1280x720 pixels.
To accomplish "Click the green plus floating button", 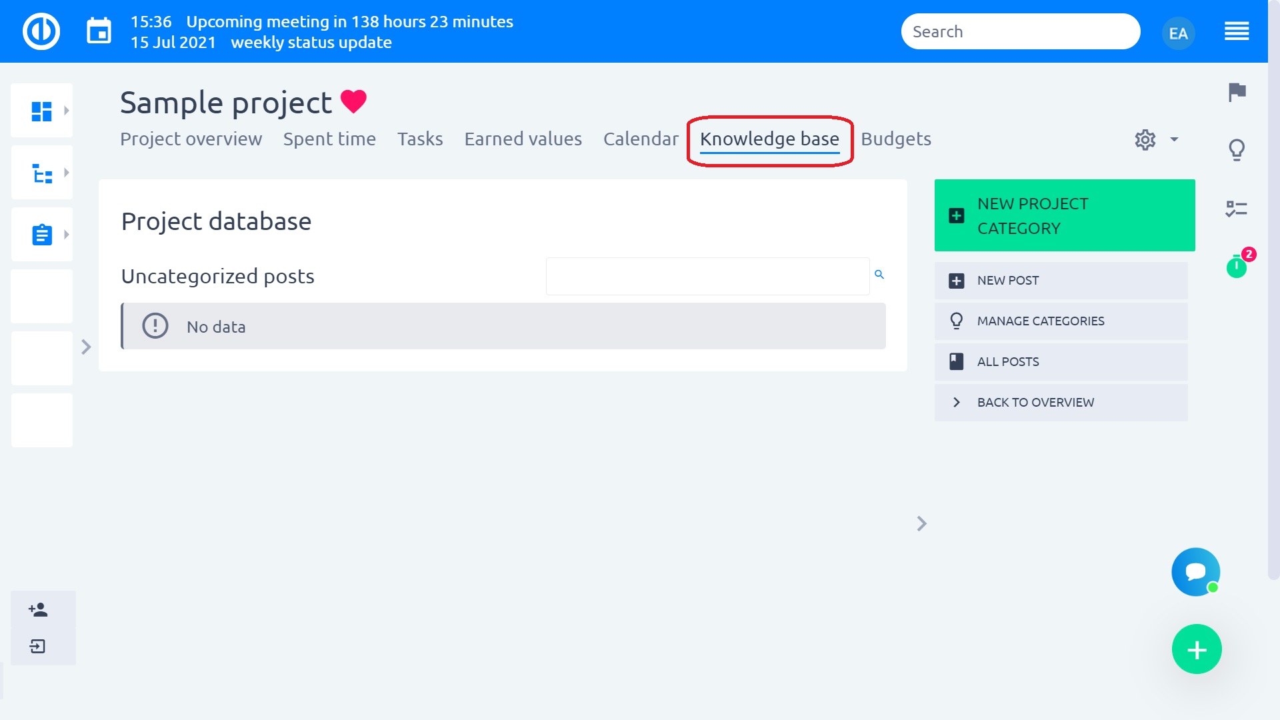I will coord(1197,649).
